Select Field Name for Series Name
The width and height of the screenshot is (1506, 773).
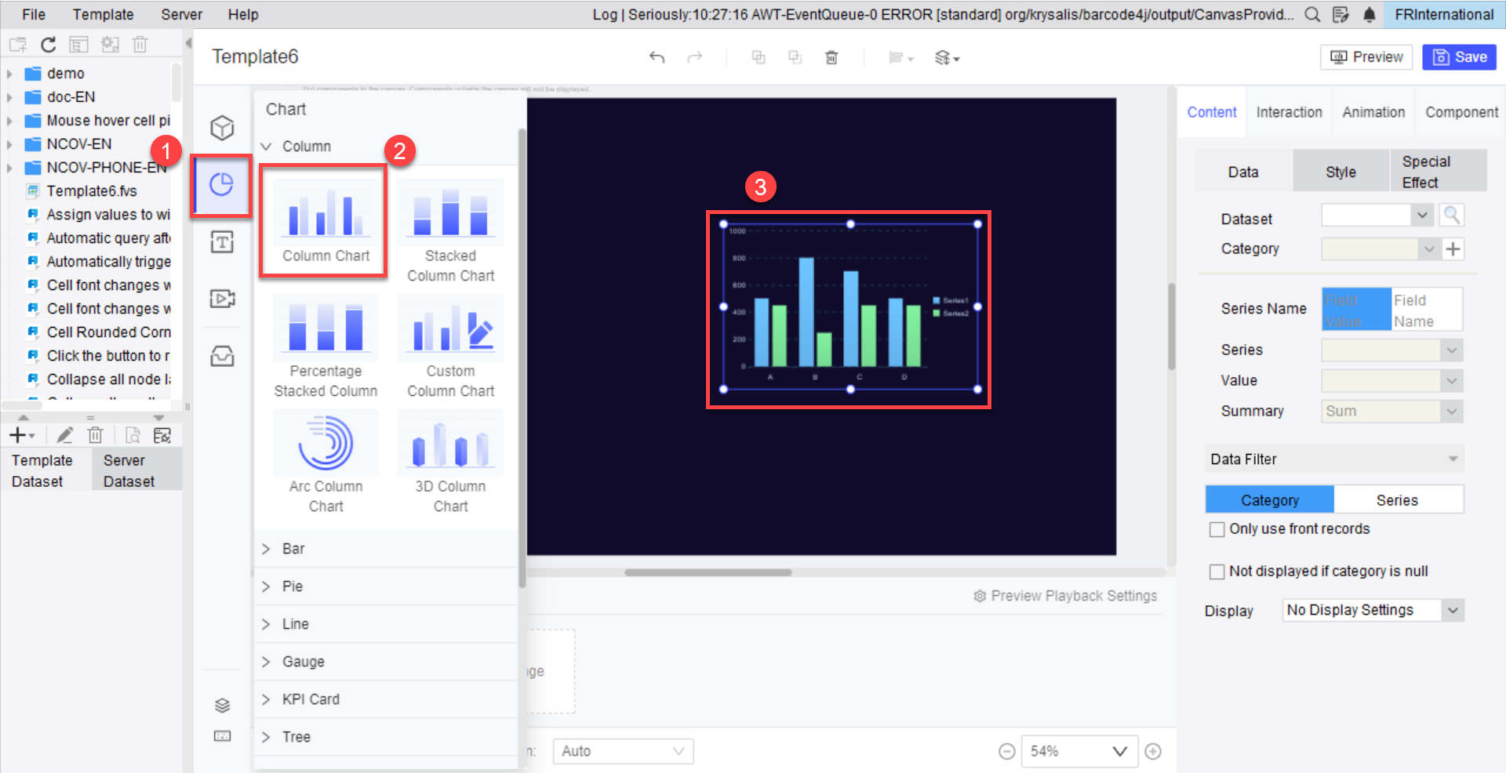pyautogui.click(x=1427, y=310)
